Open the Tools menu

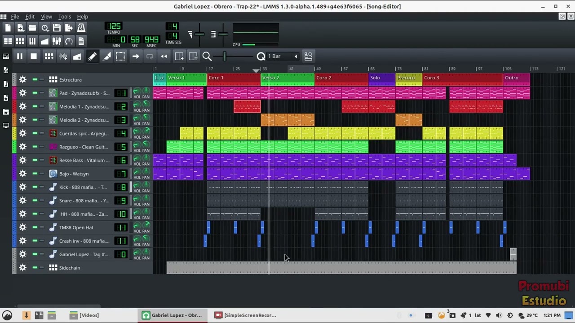tap(64, 17)
